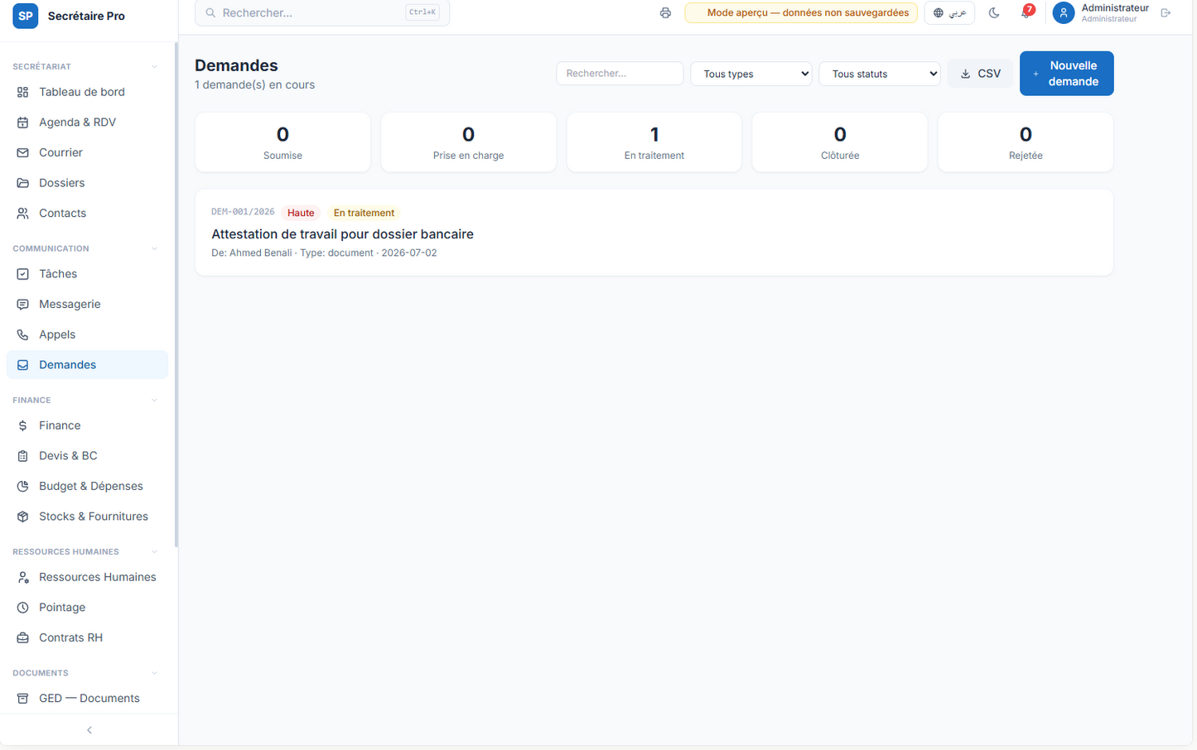The width and height of the screenshot is (1197, 750).
Task: Click the Haute priority badge
Action: point(301,213)
